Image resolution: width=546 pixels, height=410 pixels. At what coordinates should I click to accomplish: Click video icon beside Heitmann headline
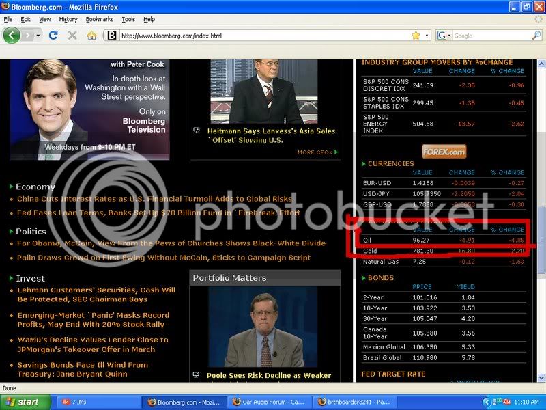click(197, 131)
